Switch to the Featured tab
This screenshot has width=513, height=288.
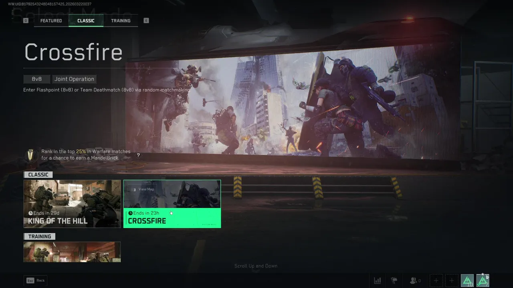(x=51, y=20)
